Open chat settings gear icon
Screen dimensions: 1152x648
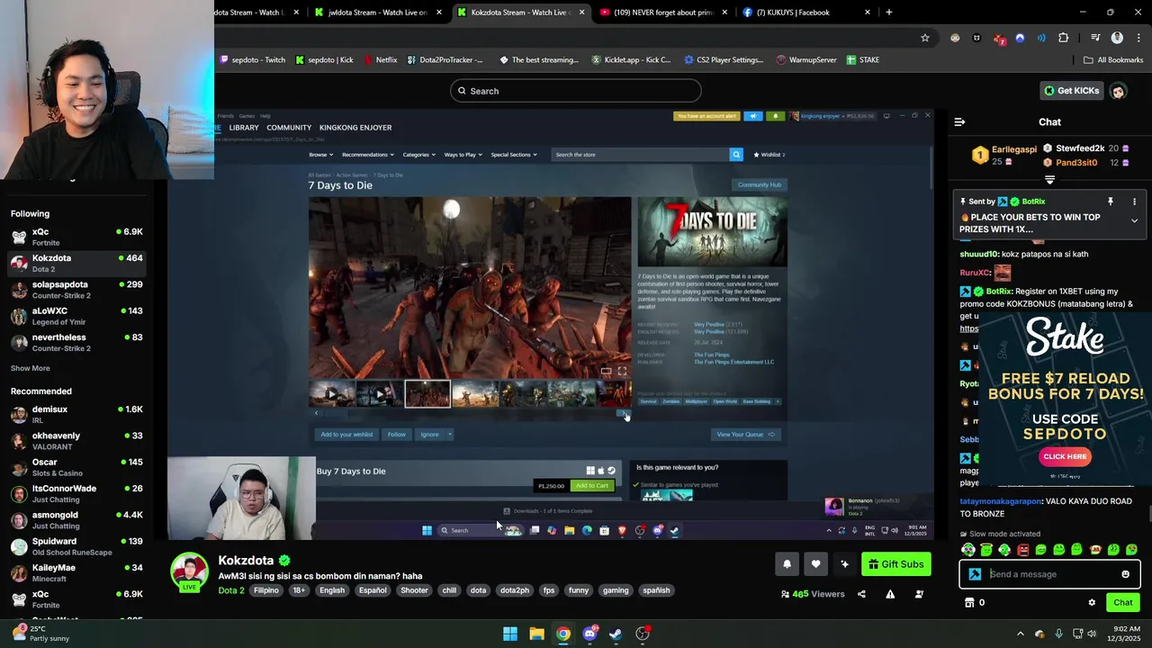point(1092,602)
